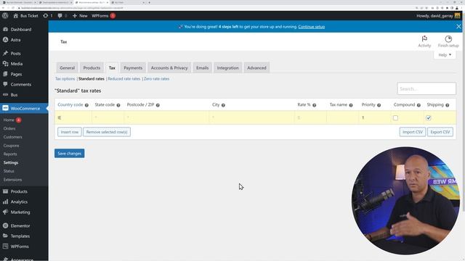Switch to the Advanced tab
The image size is (465, 261).
(256, 67)
